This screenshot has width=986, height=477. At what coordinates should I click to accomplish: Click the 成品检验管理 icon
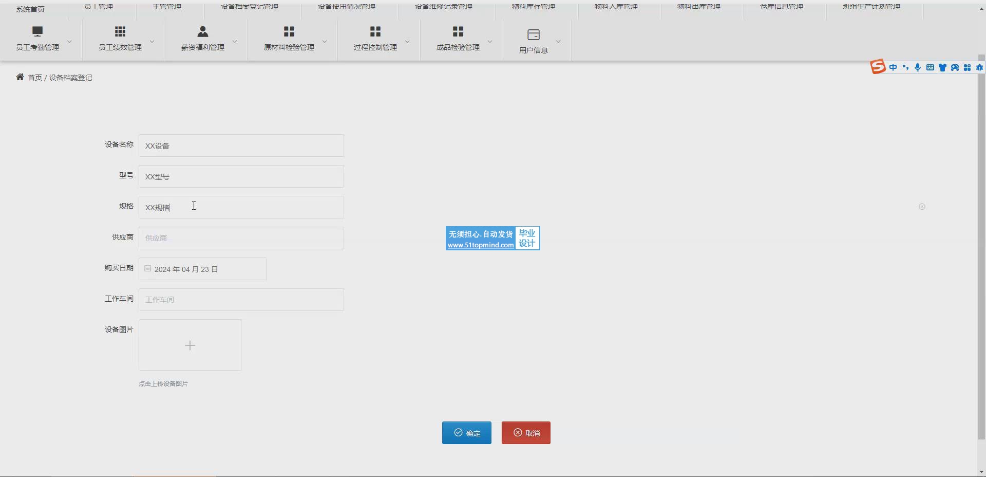tap(458, 32)
